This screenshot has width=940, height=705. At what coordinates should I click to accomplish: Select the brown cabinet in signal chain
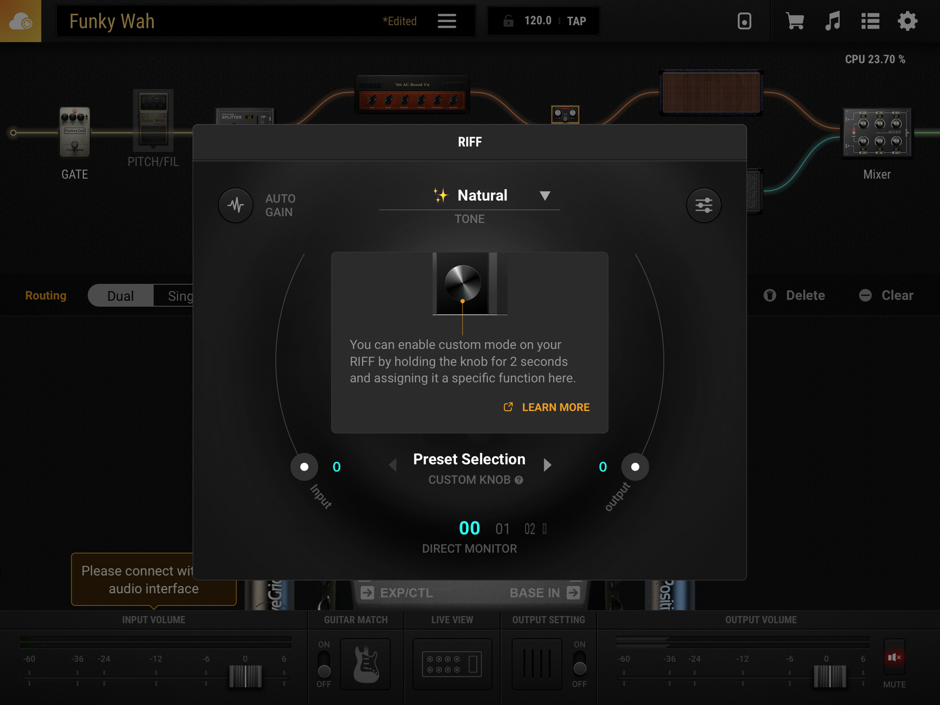[711, 92]
